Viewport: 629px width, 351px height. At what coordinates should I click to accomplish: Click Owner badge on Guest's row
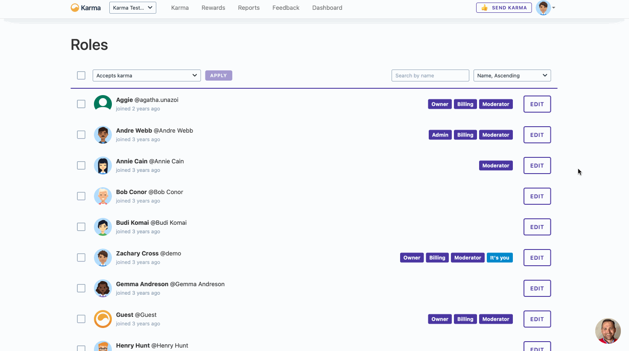click(x=440, y=319)
